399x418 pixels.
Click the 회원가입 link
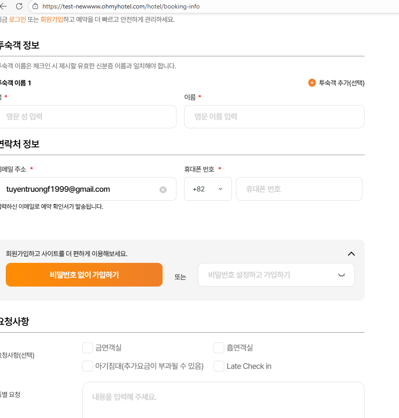tap(51, 19)
